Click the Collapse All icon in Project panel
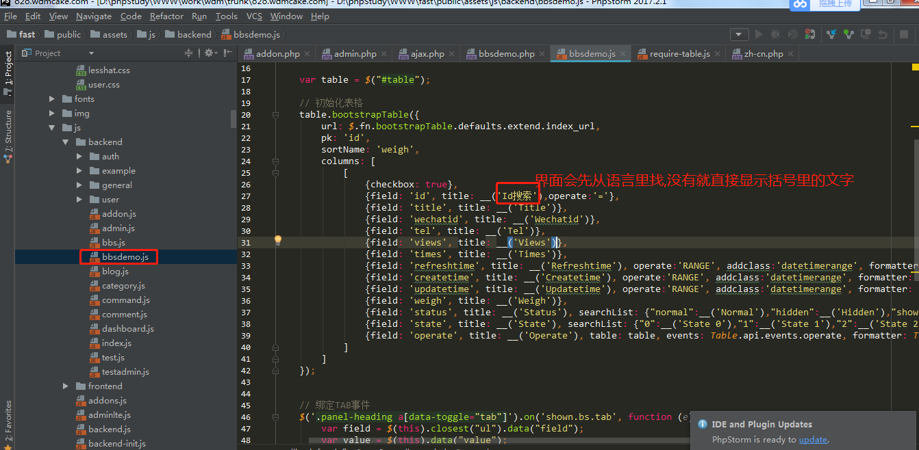This screenshot has height=450, width=919. click(189, 53)
